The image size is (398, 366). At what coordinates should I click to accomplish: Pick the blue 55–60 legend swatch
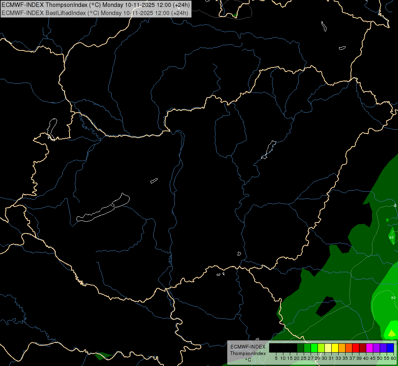tap(390, 348)
